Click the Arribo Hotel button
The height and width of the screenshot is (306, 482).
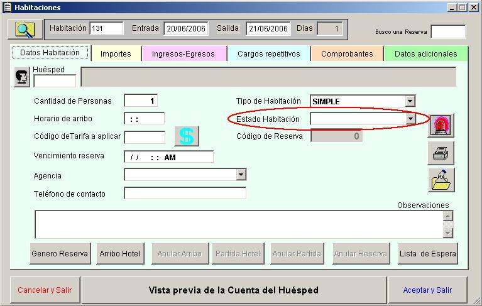coord(121,254)
